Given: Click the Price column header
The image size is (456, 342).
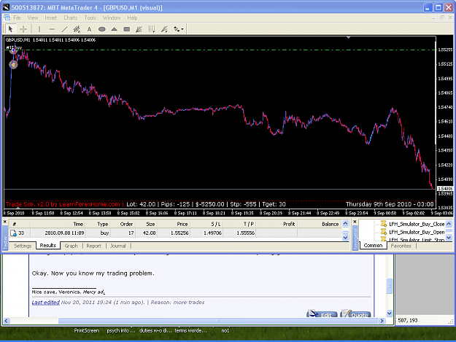Looking at the screenshot, I should pos(174,224).
